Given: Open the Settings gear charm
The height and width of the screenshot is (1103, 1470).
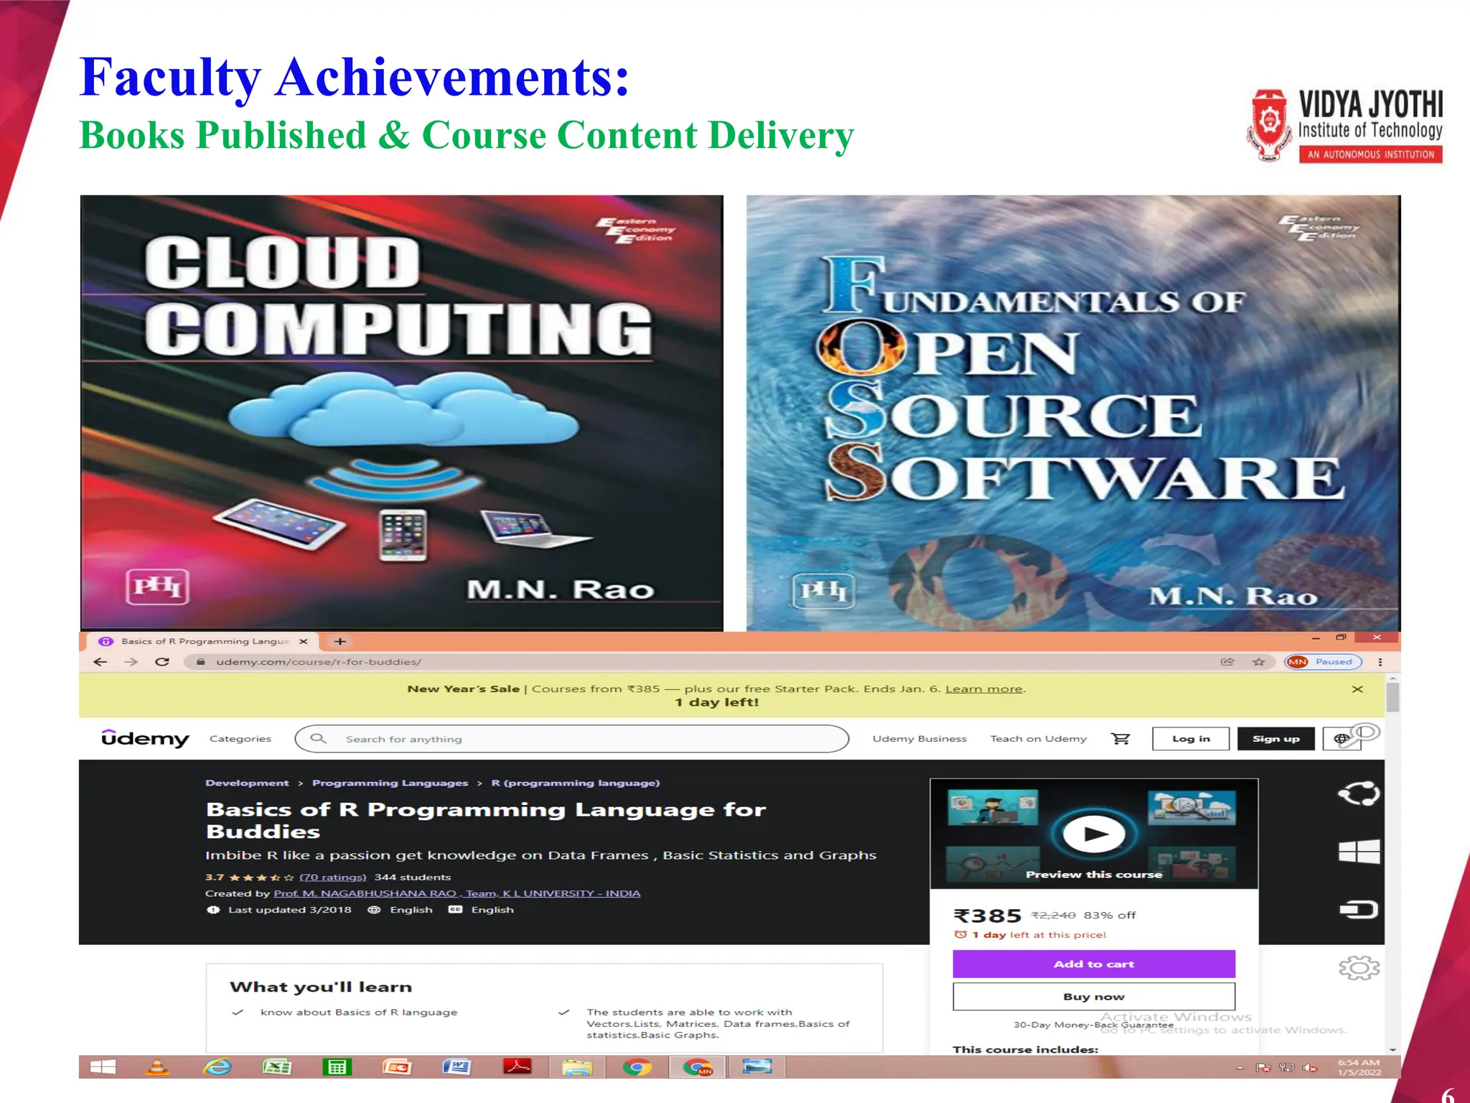Looking at the screenshot, I should point(1359,968).
